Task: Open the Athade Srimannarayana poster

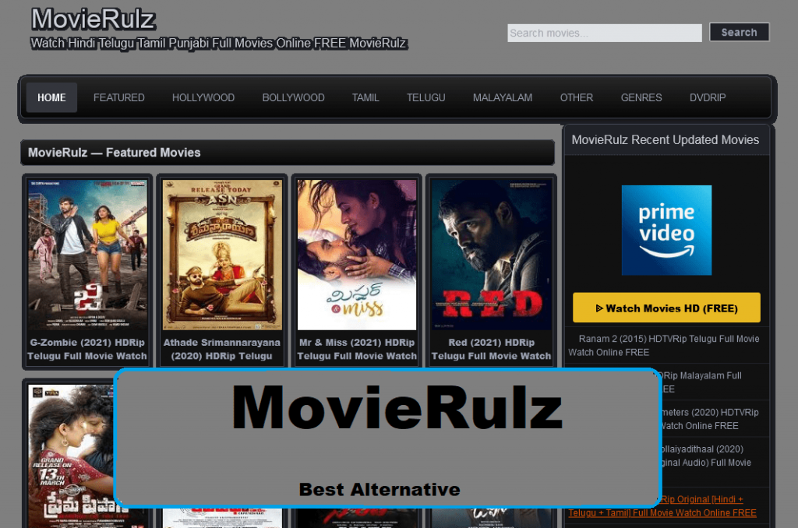Action: [222, 255]
